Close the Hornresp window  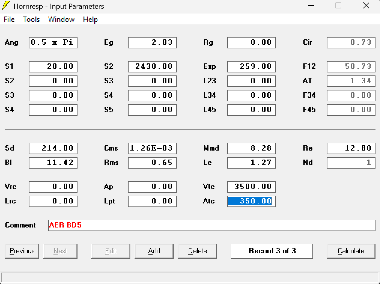pos(366,6)
